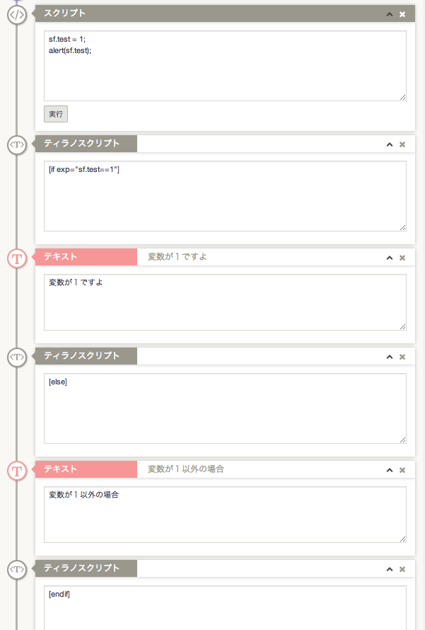Click the テキスト header of 変数が１ですよ block
This screenshot has width=425, height=630.
click(x=61, y=257)
